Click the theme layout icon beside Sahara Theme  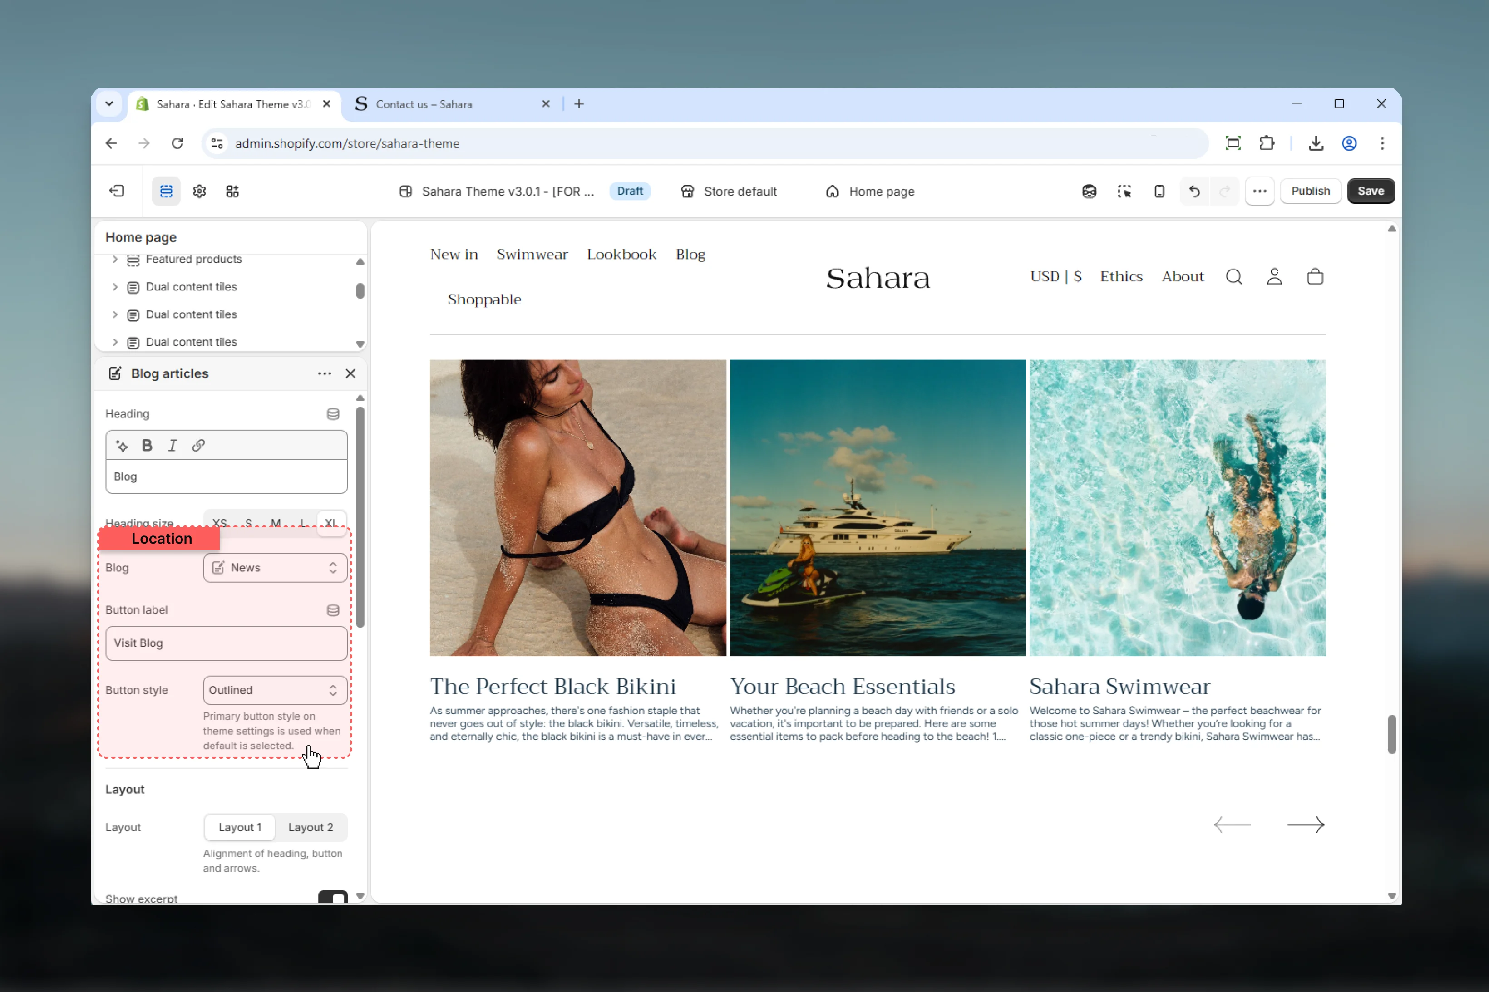[x=406, y=191]
